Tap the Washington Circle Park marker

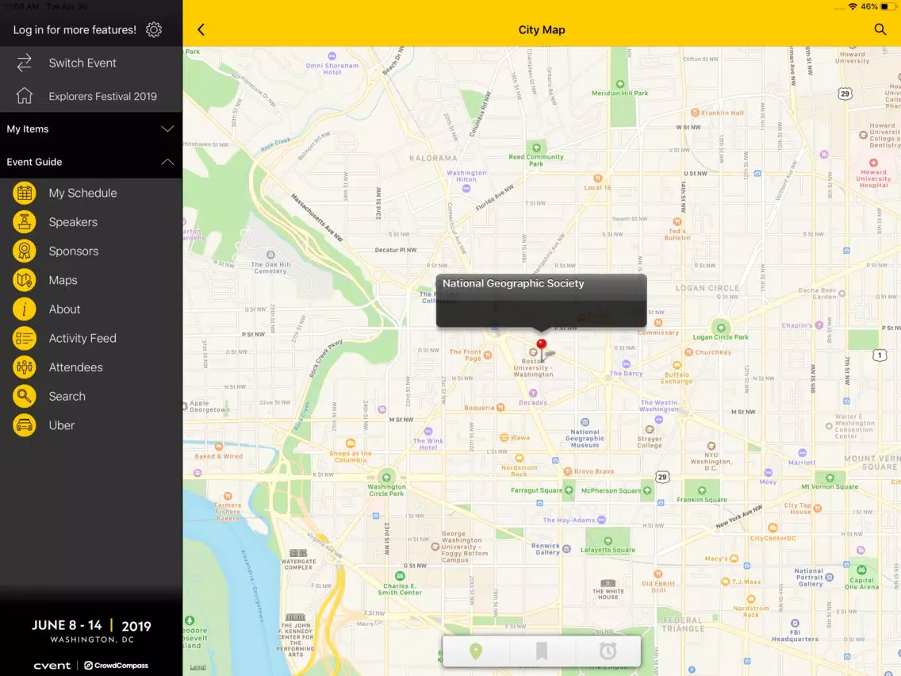tap(386, 477)
